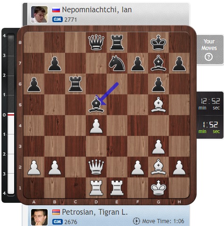Click the Armenian flag beside Petrosian
Screen dimensions: 224x226
pos(56,212)
